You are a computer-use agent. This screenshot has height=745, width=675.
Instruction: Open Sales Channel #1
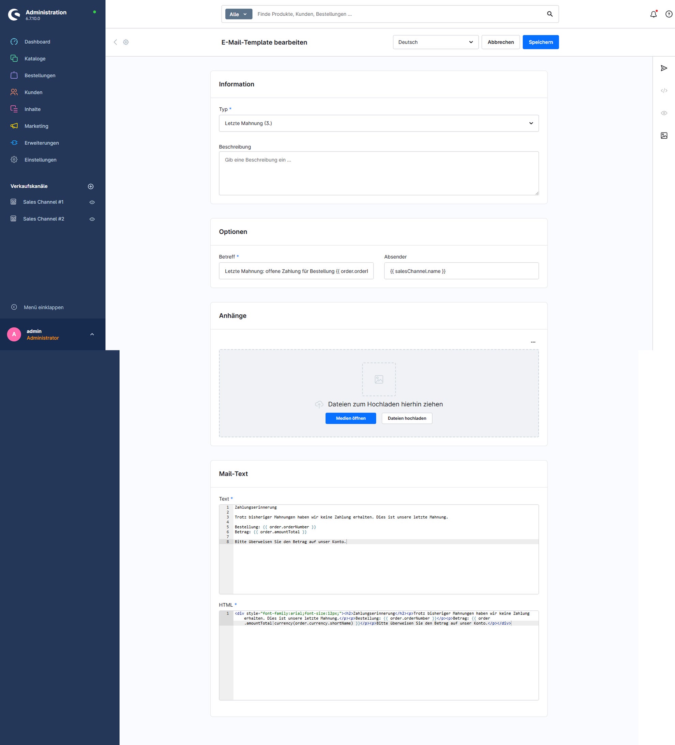point(43,202)
